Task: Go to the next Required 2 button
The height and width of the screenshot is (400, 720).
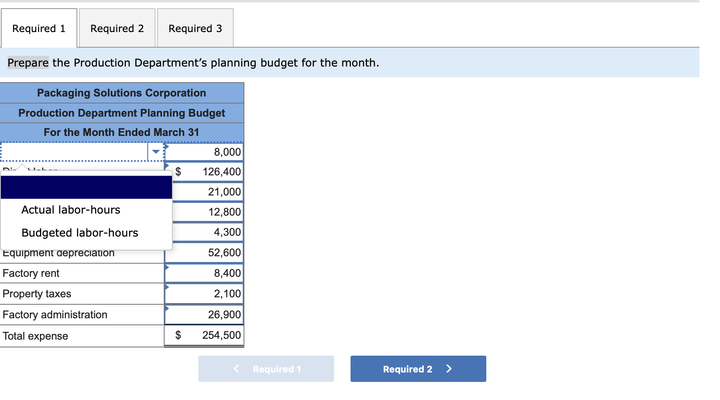Action: pyautogui.click(x=418, y=369)
